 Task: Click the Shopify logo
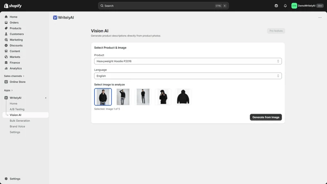pos(13,6)
